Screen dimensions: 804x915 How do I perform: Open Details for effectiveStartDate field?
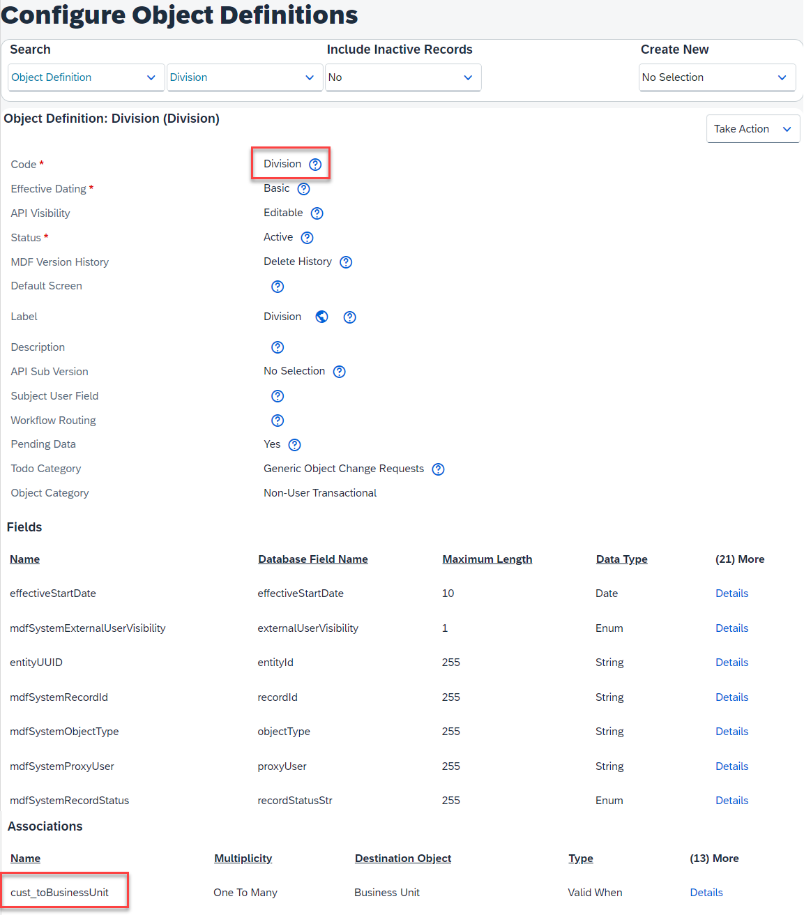[x=731, y=593]
